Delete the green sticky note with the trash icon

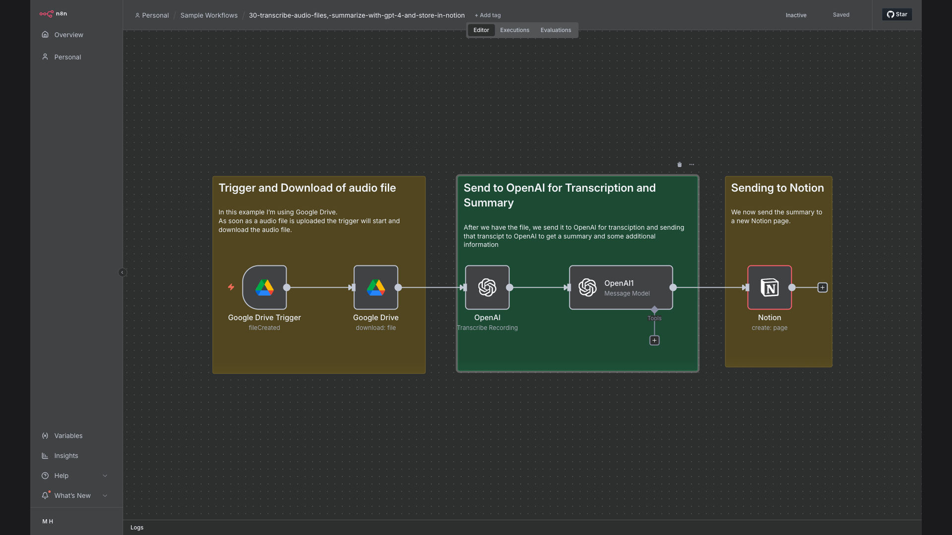click(x=679, y=164)
